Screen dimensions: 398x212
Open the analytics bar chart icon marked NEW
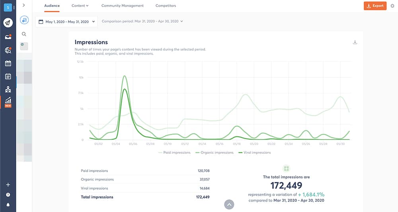click(x=8, y=101)
